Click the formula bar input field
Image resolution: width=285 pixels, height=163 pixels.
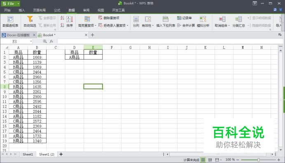click(170, 41)
